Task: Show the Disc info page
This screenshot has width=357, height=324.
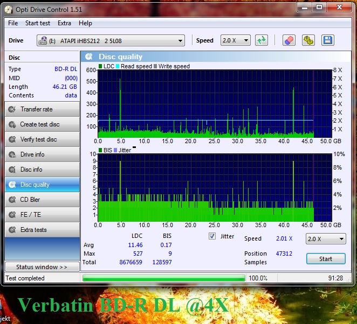Action: [42, 170]
